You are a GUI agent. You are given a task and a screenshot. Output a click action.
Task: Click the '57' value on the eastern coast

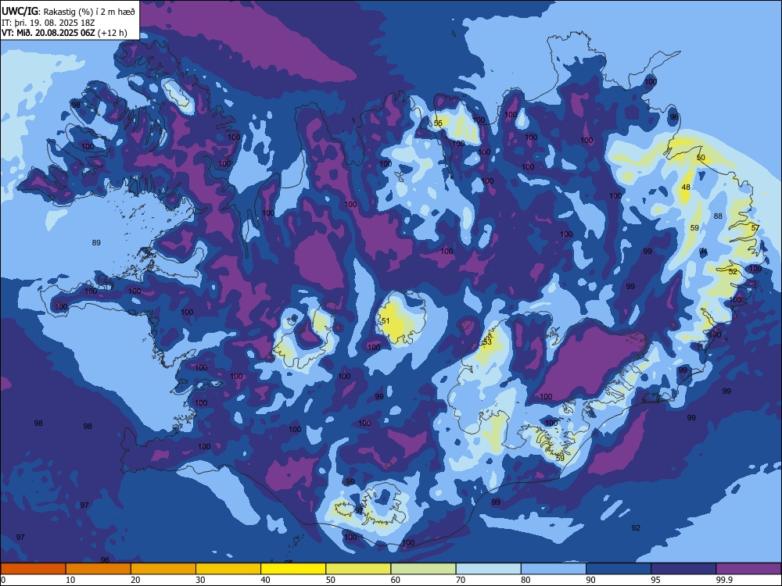coord(755,227)
